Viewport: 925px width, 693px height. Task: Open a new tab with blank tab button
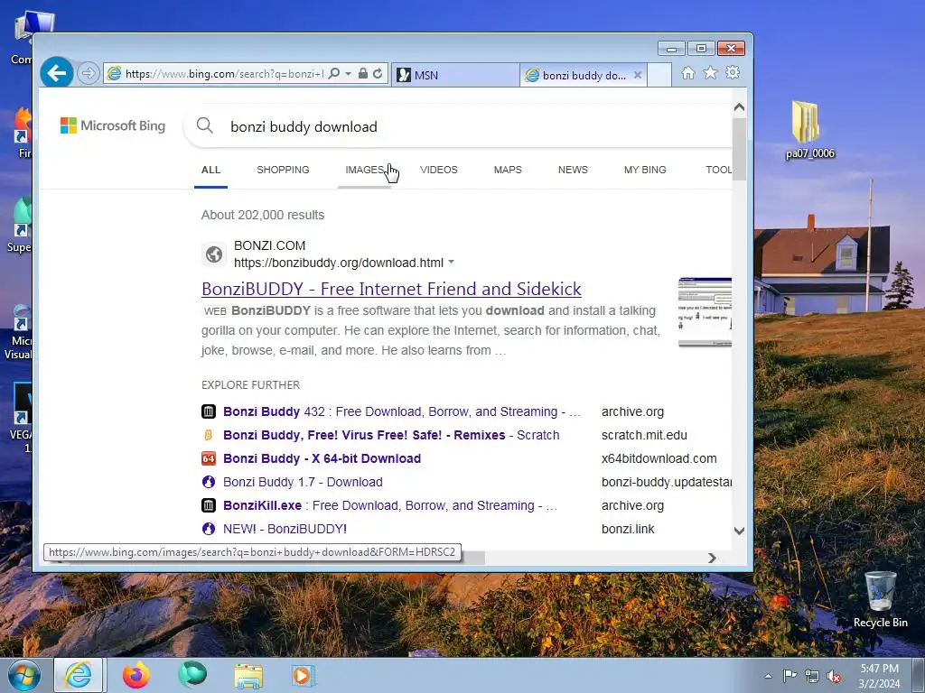pyautogui.click(x=659, y=75)
